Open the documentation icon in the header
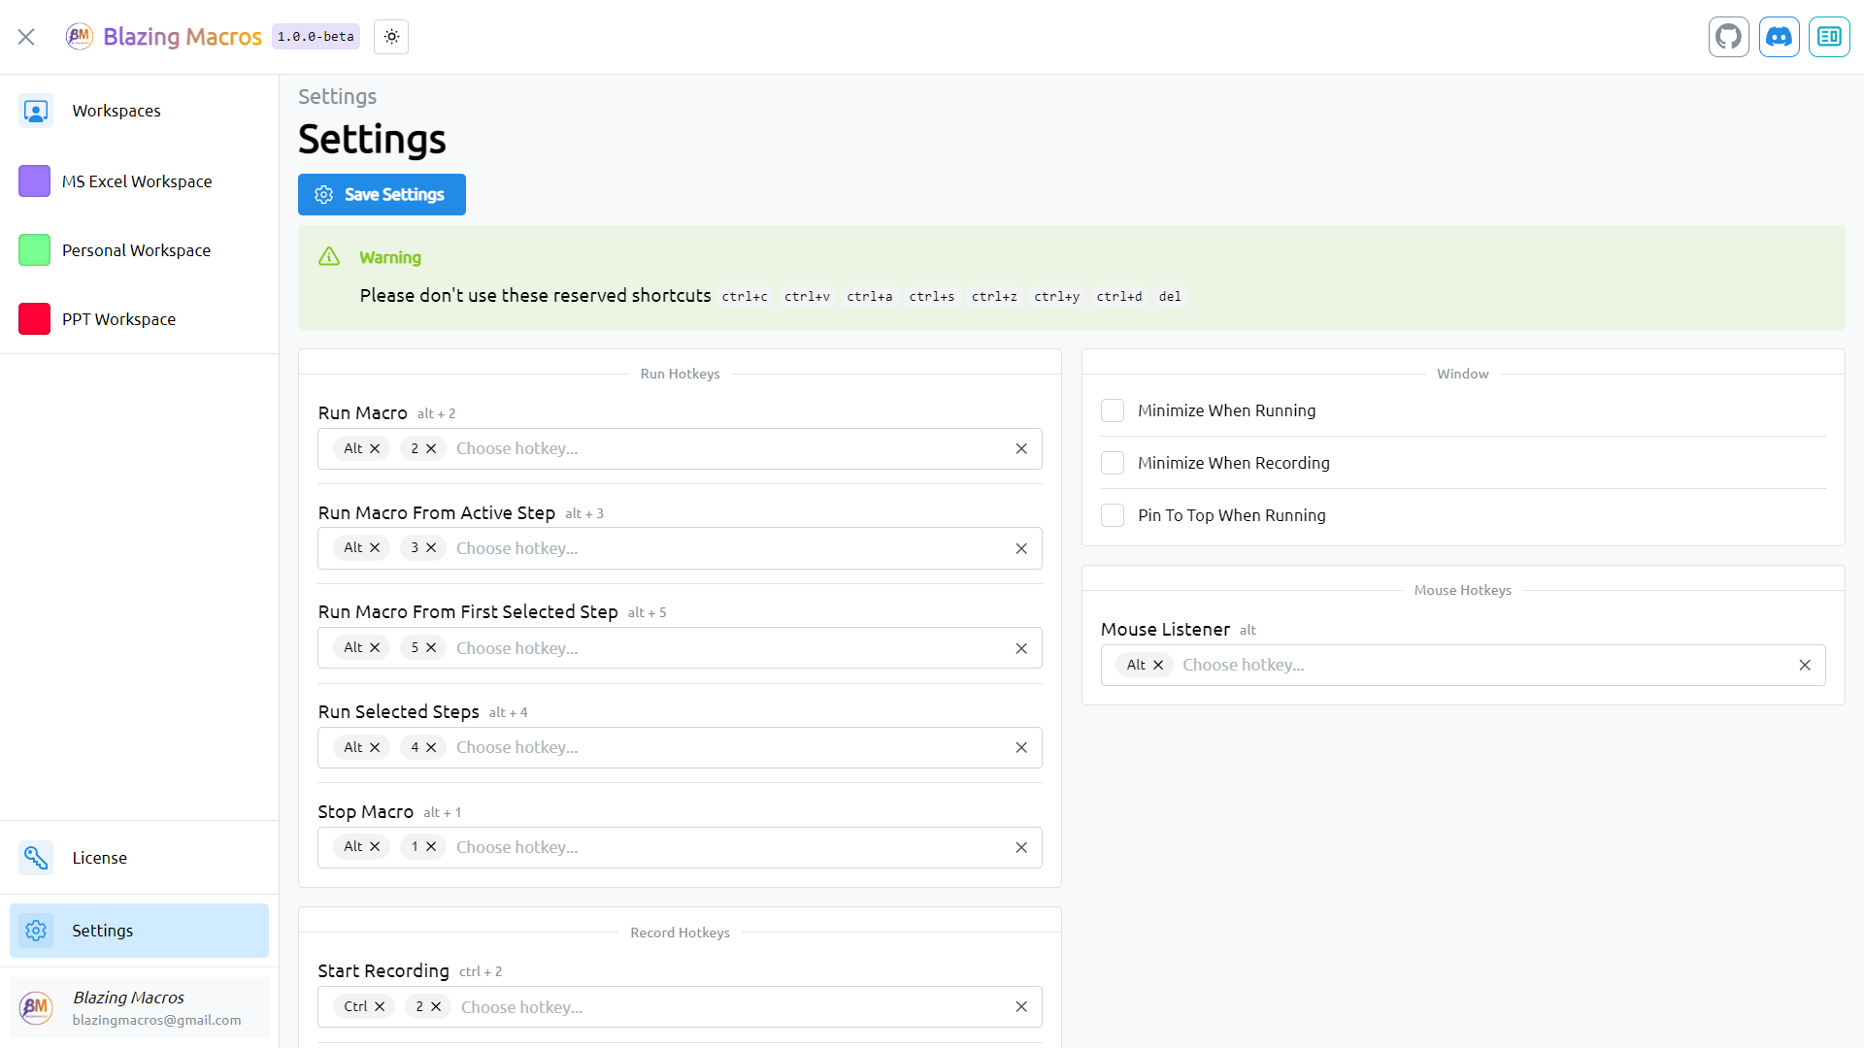 click(1829, 37)
